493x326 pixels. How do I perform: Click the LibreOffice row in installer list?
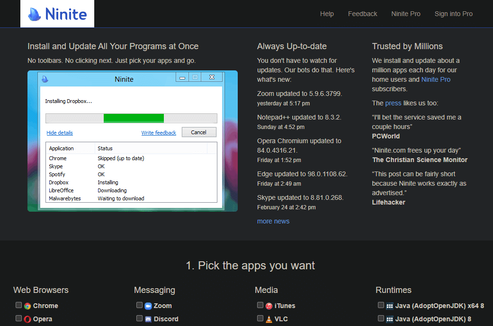[131, 190]
